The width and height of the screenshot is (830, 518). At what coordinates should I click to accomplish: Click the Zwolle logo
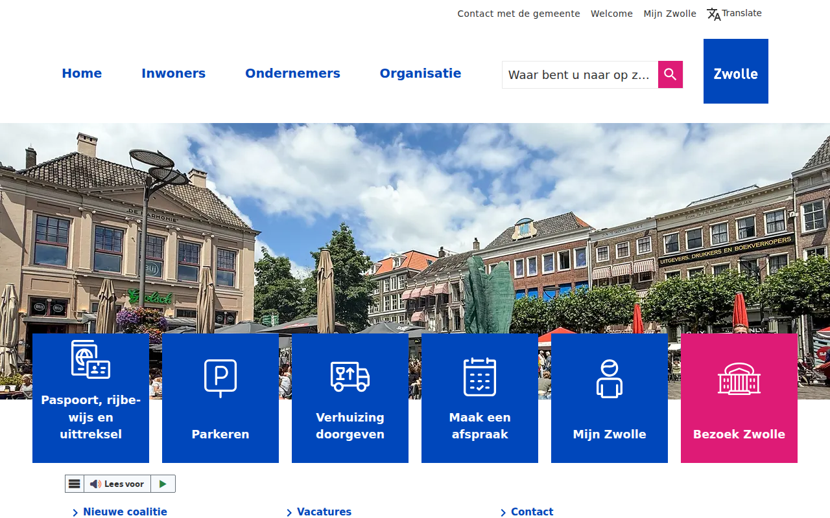736,71
